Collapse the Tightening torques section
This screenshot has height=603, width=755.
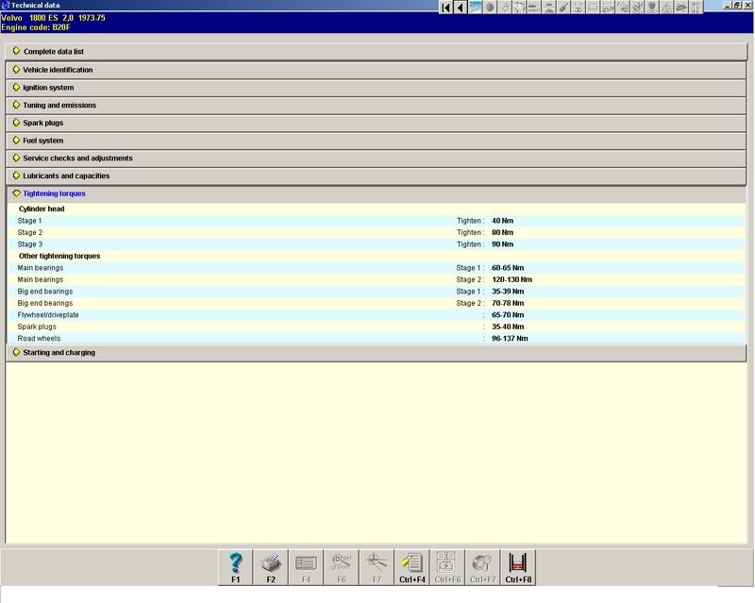point(54,193)
